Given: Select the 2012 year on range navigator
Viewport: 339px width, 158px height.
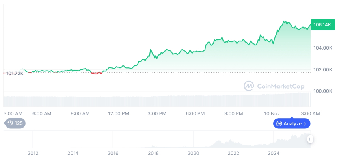Looking at the screenshot, I should coord(33,153).
